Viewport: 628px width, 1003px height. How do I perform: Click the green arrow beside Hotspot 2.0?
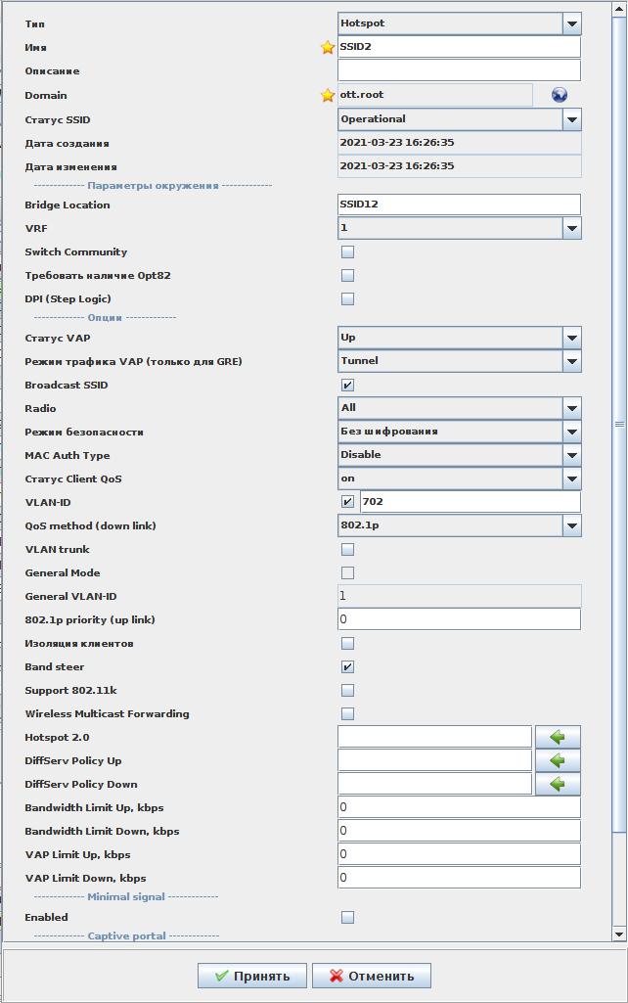(558, 737)
